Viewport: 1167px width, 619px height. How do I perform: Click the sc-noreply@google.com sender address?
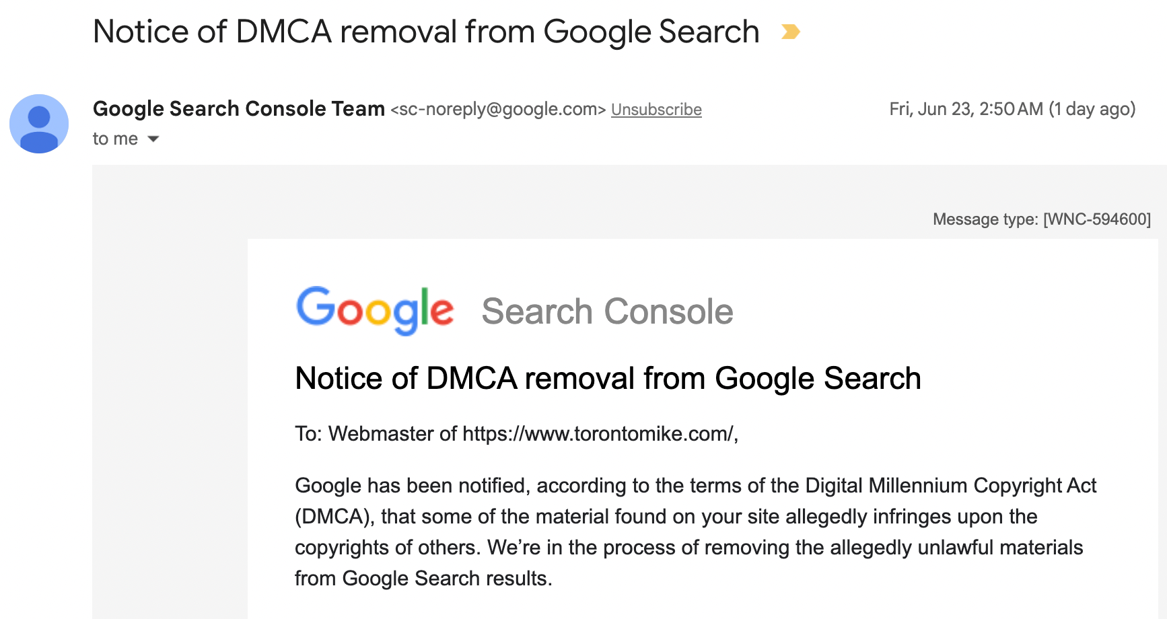pos(498,110)
